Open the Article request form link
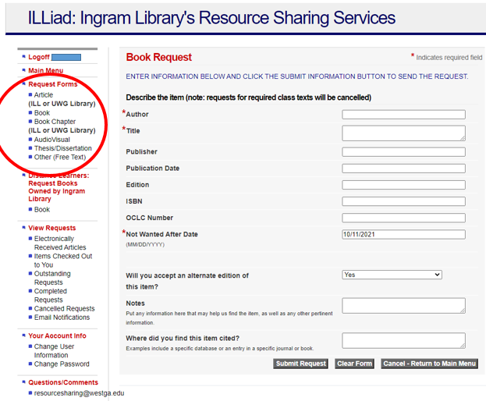The height and width of the screenshot is (401, 486). tap(44, 94)
